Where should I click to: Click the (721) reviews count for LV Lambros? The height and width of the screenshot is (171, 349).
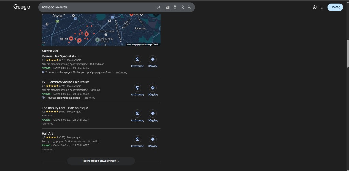62,86
